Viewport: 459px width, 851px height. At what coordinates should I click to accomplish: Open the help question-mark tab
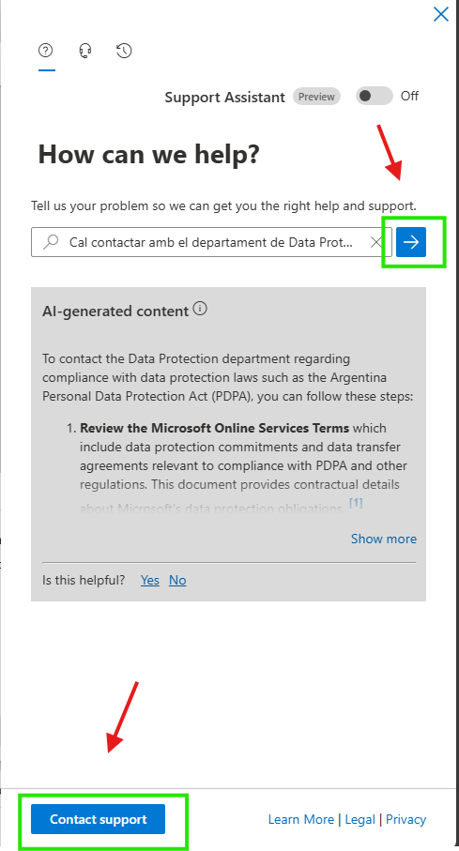point(46,51)
